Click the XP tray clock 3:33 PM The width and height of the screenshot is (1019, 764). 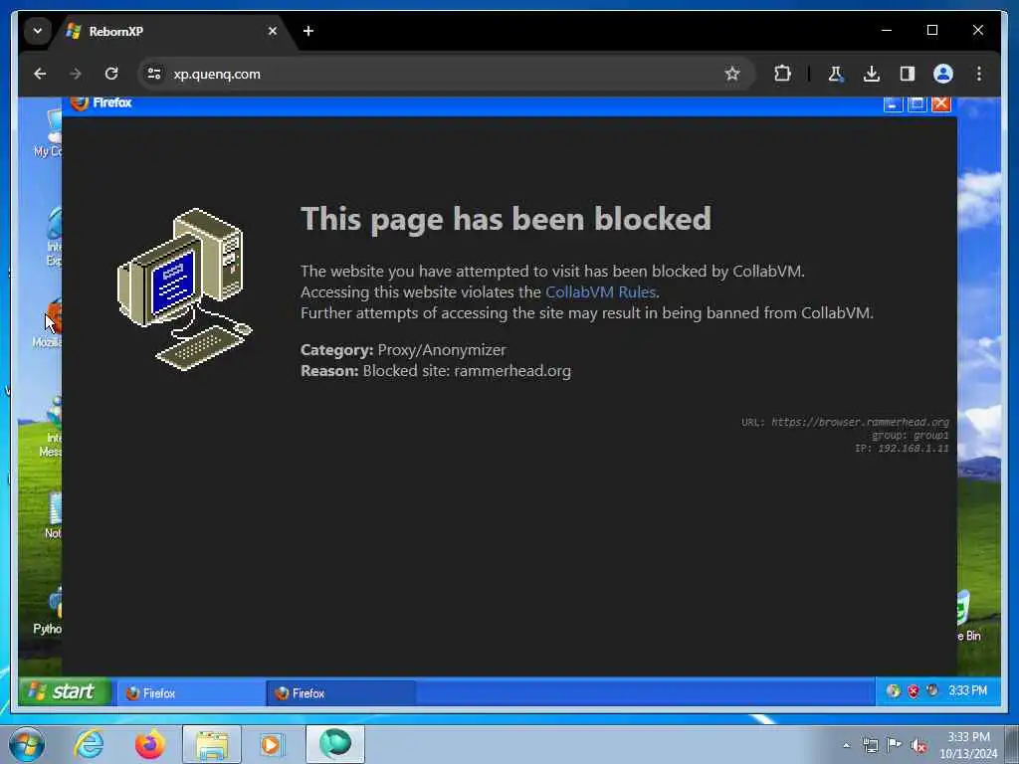click(967, 690)
